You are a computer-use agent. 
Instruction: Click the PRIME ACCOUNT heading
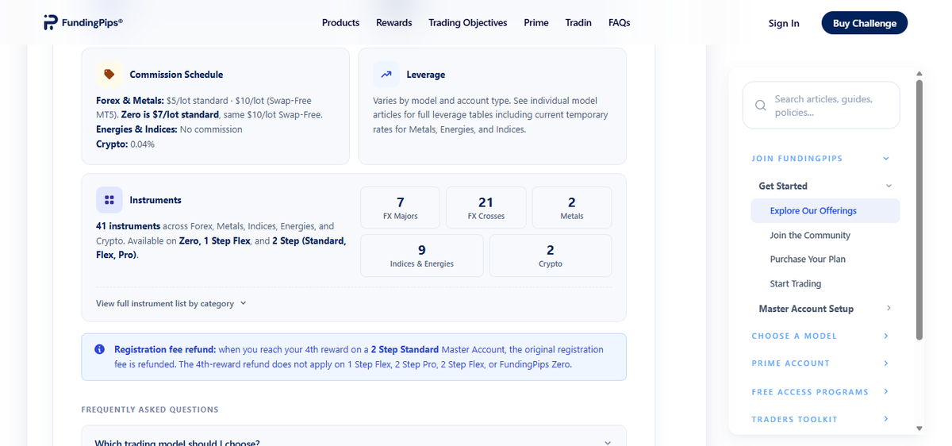coord(791,363)
